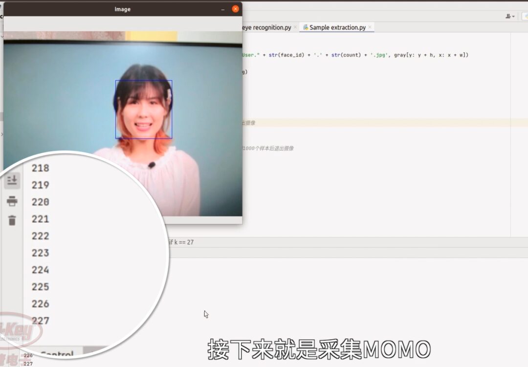Close the eye recognition.py tab
Image resolution: width=528 pixels, height=367 pixels.
click(x=295, y=27)
